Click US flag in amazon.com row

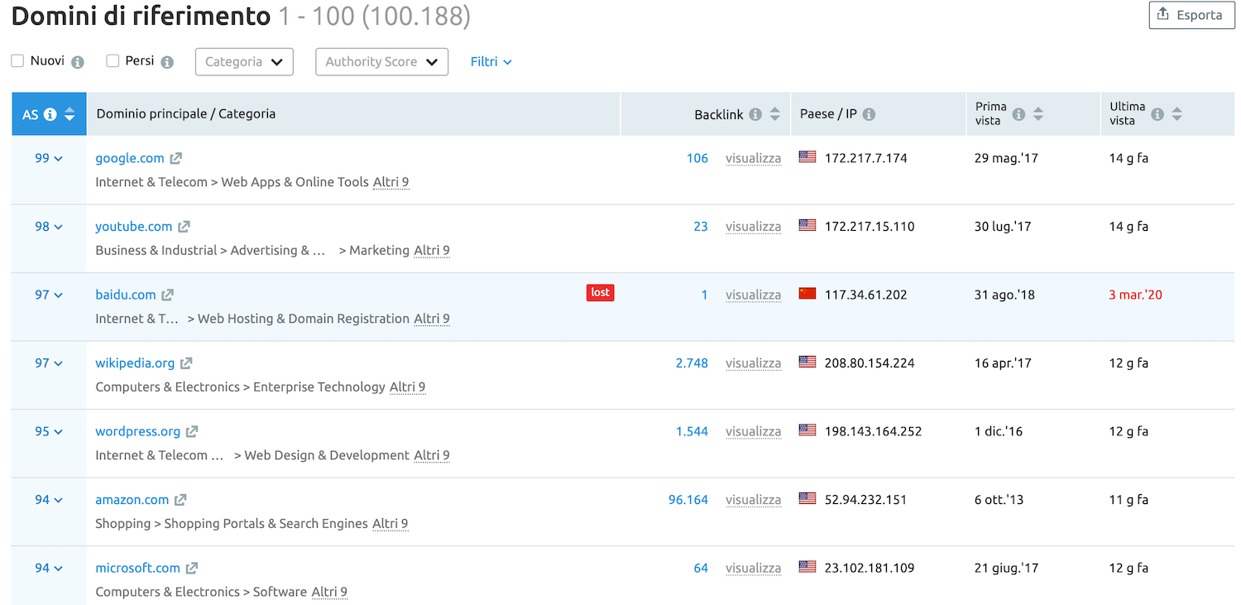coord(807,498)
